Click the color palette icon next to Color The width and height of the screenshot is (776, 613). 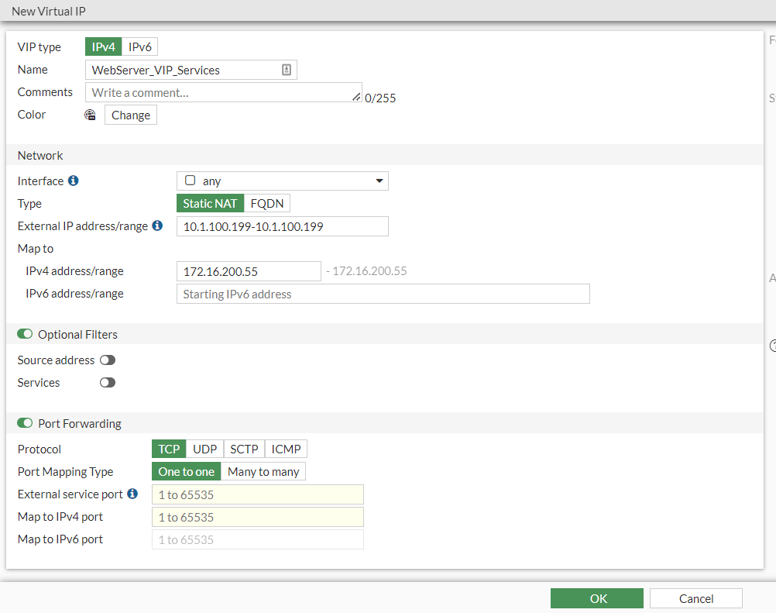tap(90, 114)
